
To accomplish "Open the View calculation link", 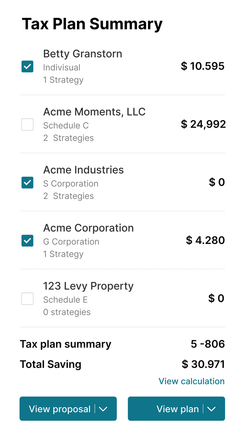I will point(192,381).
